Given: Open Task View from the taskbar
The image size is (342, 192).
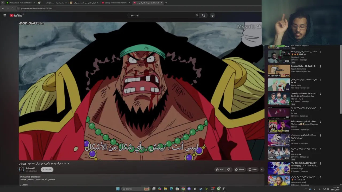Looking at the screenshot, I should point(154,189).
